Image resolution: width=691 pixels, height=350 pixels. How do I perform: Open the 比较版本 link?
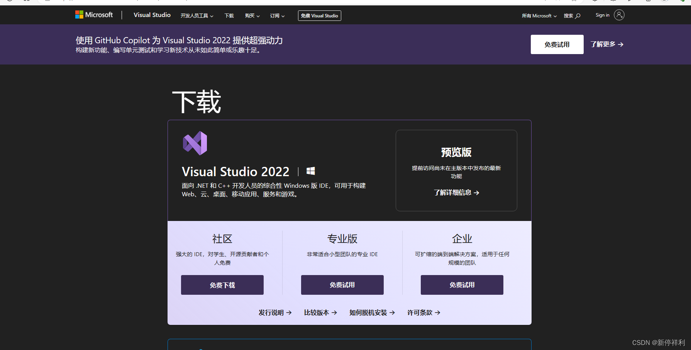321,313
